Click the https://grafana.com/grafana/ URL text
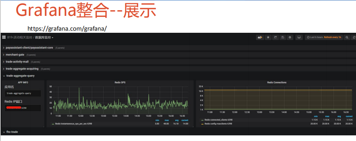Viewport: 356px width, 141px height. 67,29
